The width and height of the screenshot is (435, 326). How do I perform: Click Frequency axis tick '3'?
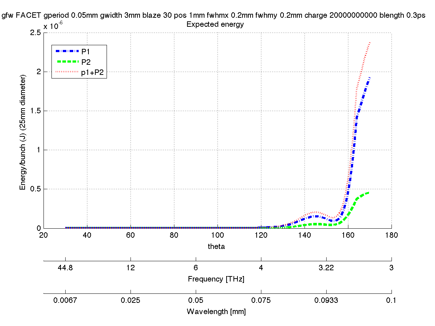click(391, 268)
